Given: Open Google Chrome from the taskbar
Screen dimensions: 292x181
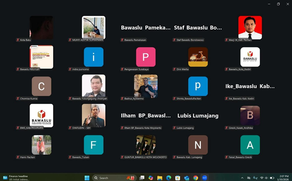Looking at the screenshot, I should pos(195,178).
